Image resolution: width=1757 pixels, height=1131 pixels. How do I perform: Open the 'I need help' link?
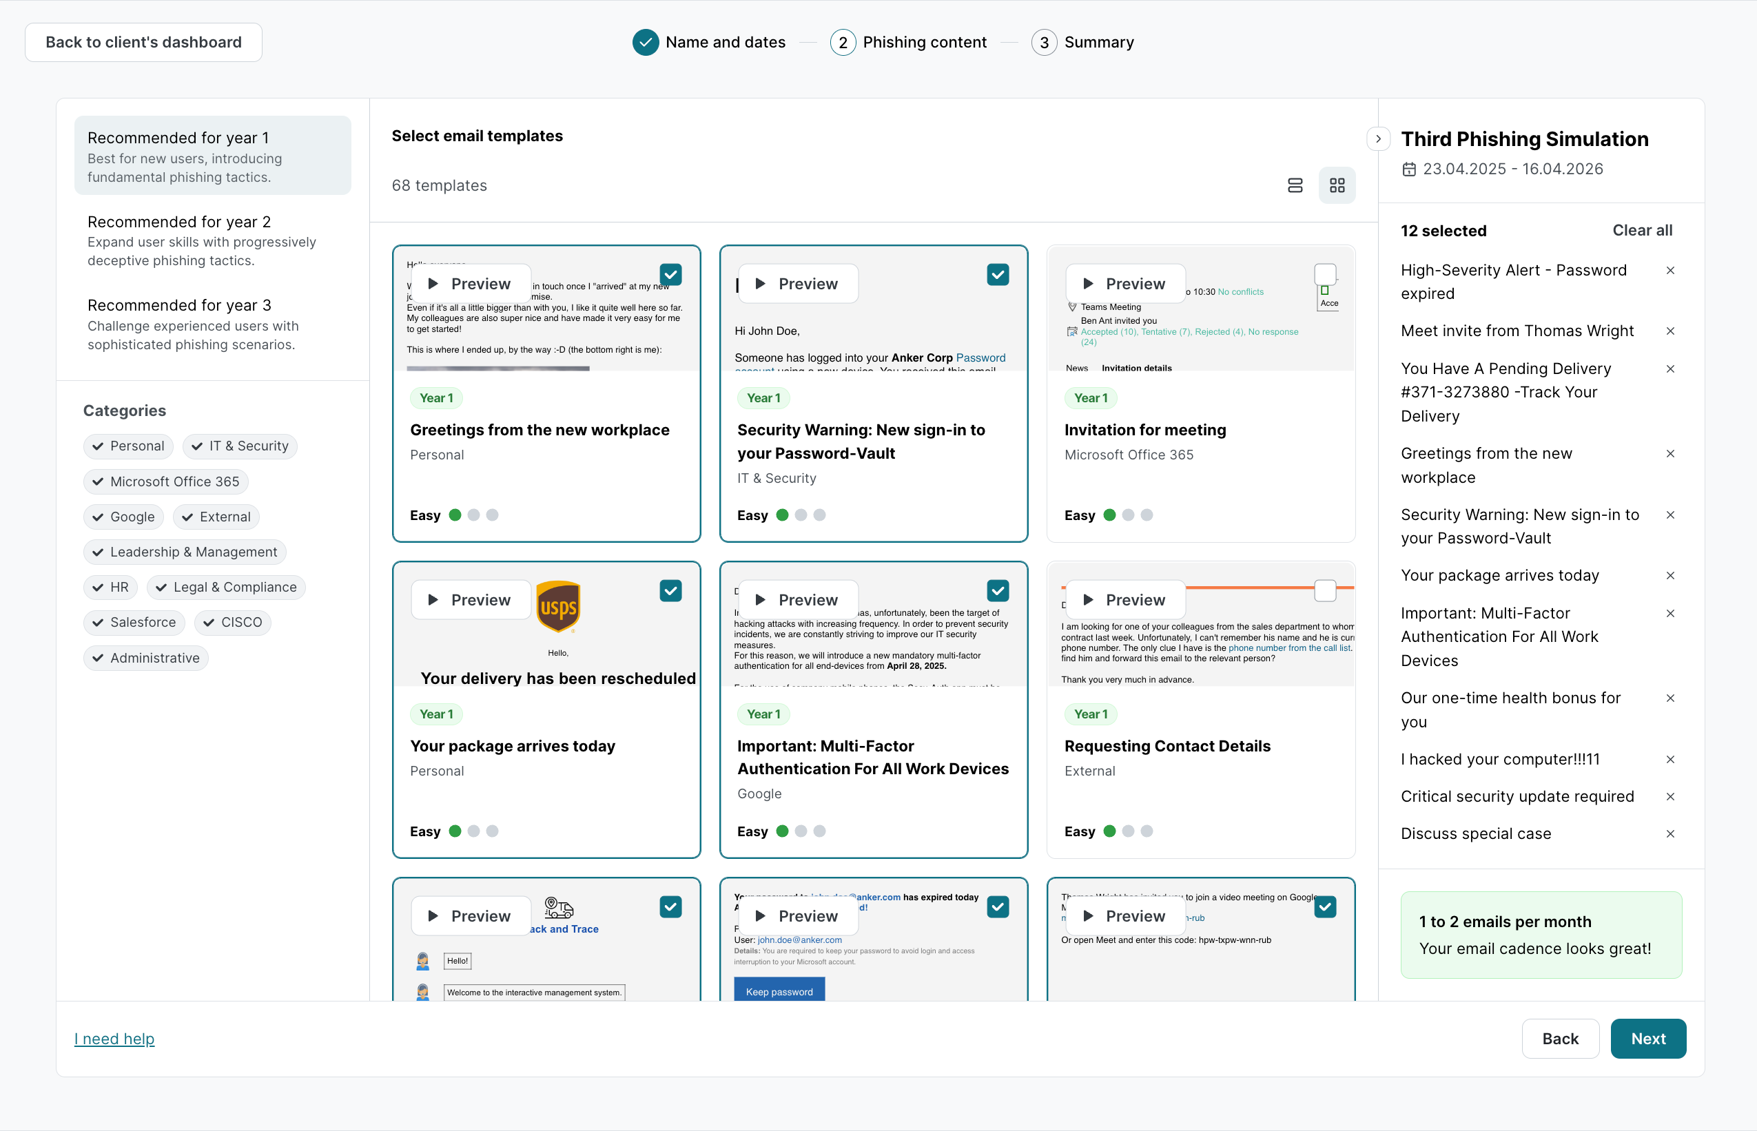pyautogui.click(x=114, y=1039)
